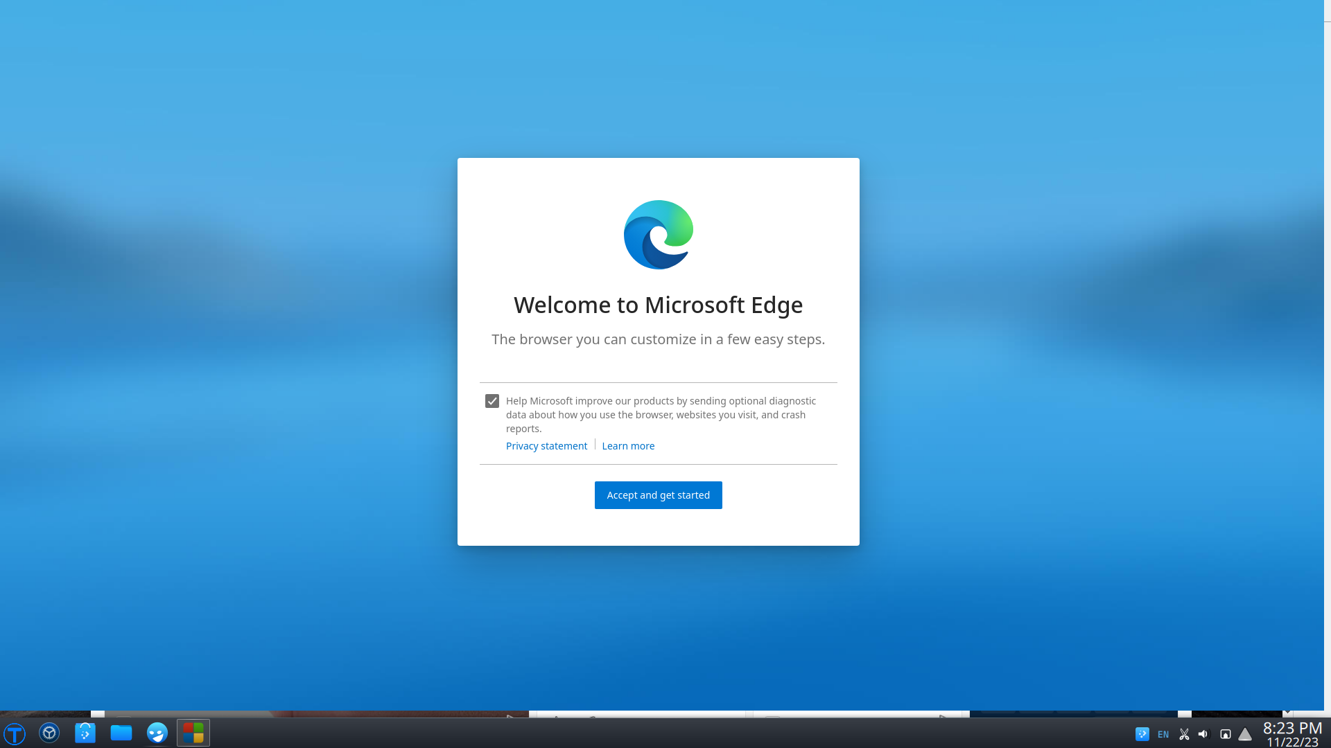Open the clock showing 8:23 PM
1331x748 pixels.
pyautogui.click(x=1292, y=734)
